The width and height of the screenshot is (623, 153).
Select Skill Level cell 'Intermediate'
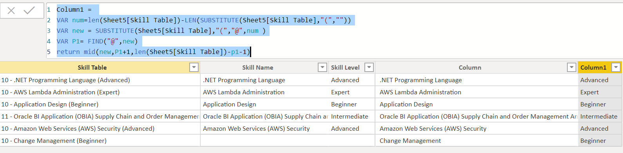[x=352, y=116]
